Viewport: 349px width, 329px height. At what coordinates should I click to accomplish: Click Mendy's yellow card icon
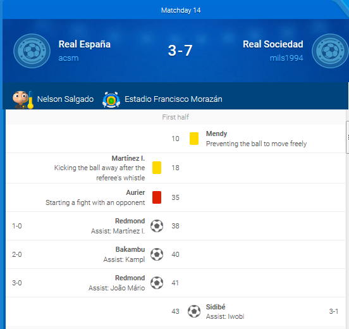(194, 139)
